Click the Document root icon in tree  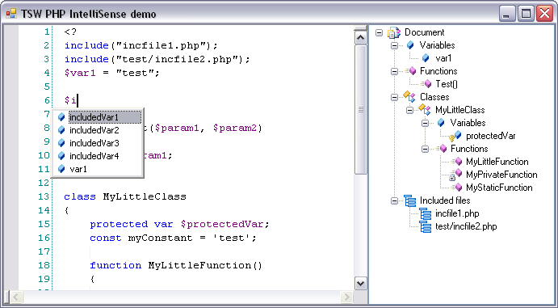click(x=394, y=33)
